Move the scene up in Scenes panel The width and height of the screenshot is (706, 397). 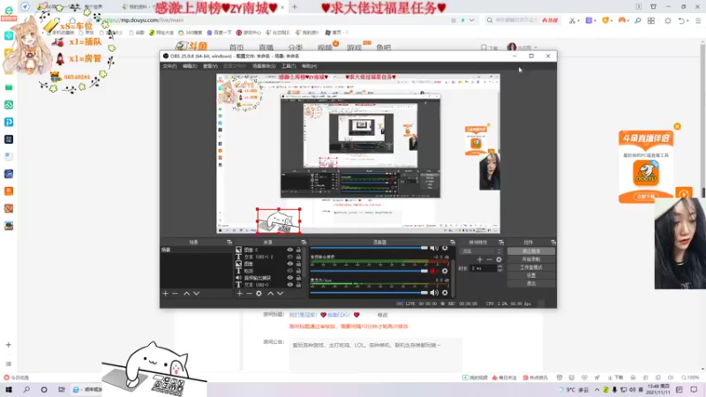[186, 294]
